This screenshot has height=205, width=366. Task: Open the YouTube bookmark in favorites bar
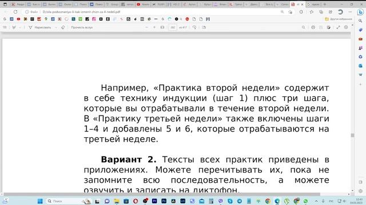pyautogui.click(x=18, y=19)
